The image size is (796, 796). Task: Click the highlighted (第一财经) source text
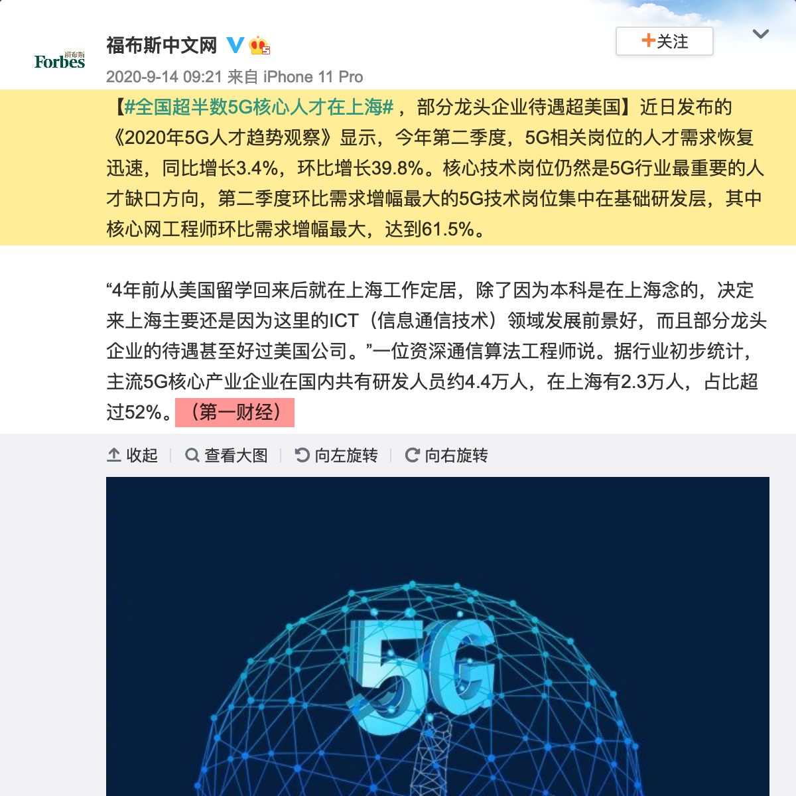235,413
